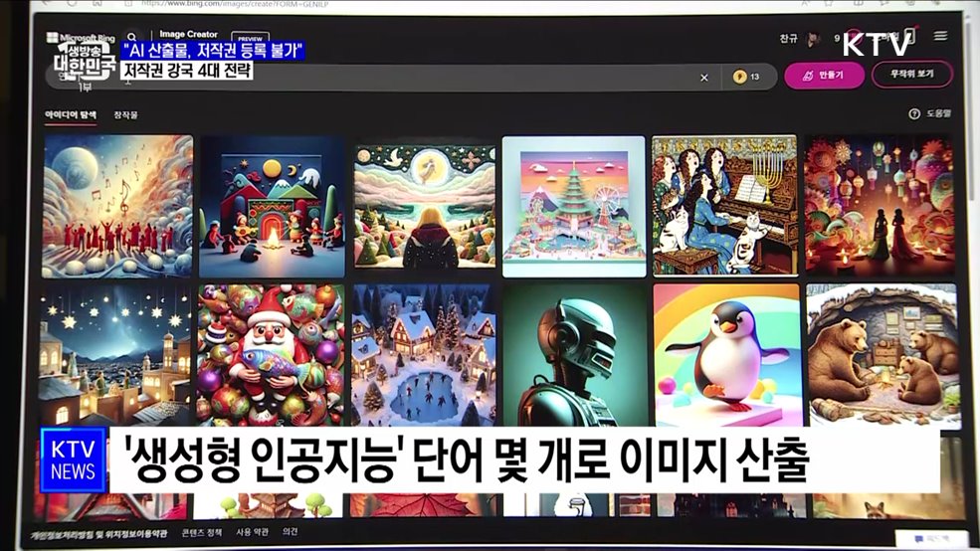980x551 pixels.
Task: Click the Bing search magnifier icon
Action: (131, 37)
